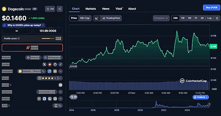Open the About tab
This screenshot has height=116, width=221.
[x=132, y=9]
